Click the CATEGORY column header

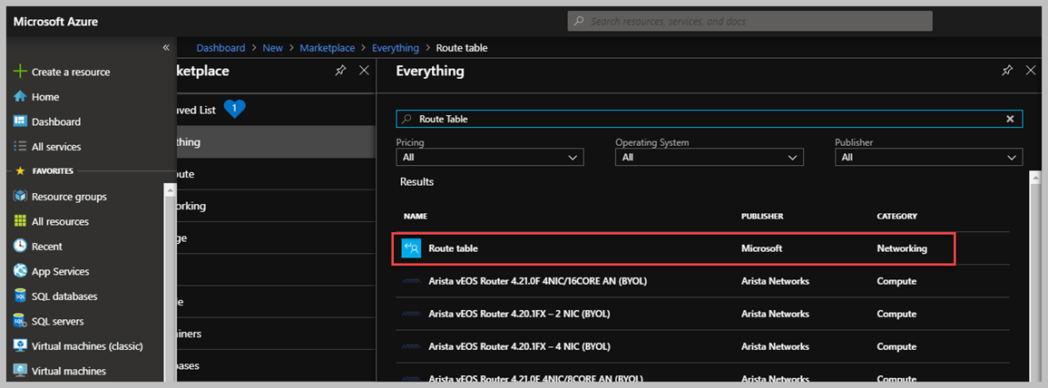click(897, 217)
